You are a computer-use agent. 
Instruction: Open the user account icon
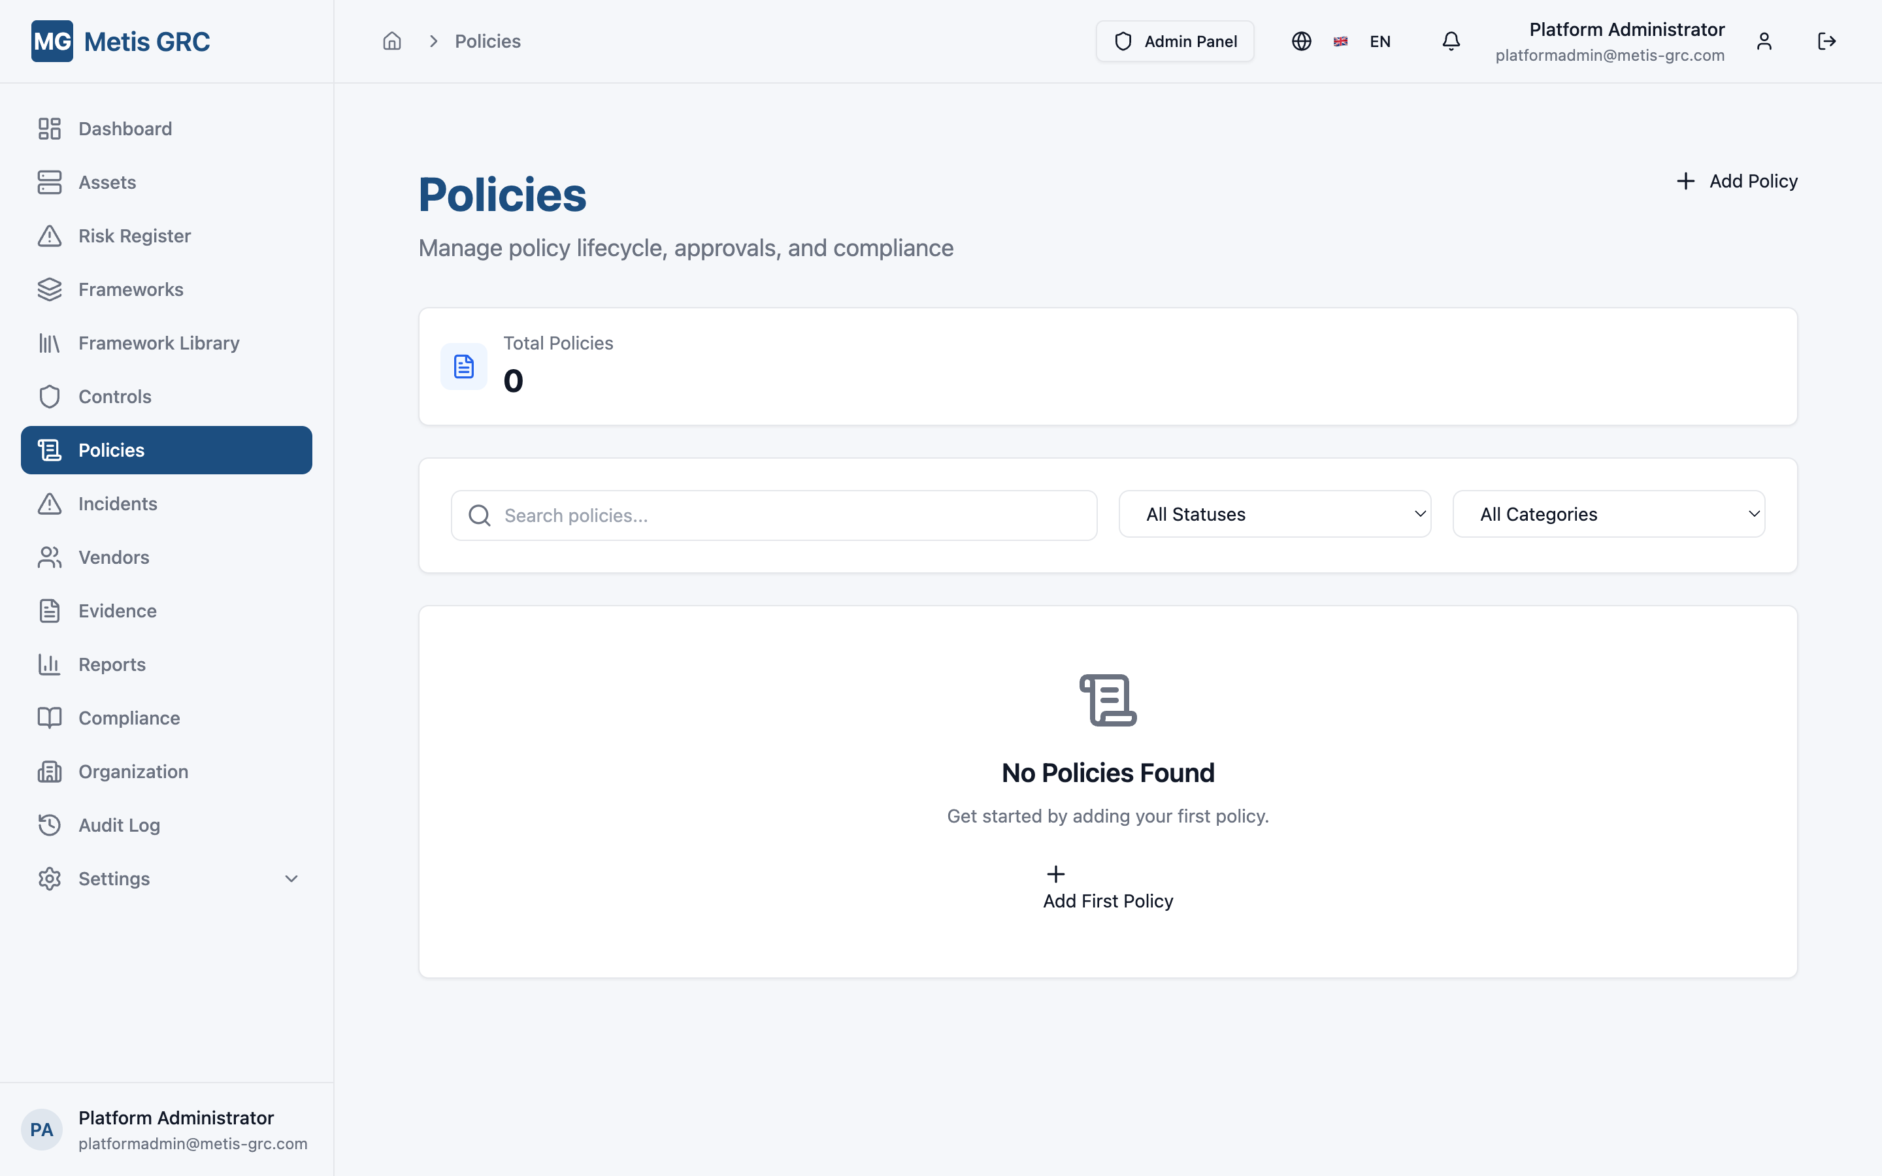[1763, 41]
